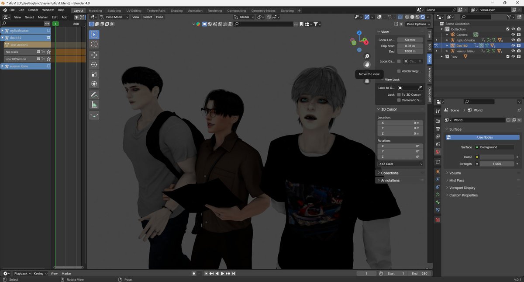This screenshot has width=524, height=282.
Task: Open the XYZ Euler rotation mode dropdown
Action: [x=400, y=164]
